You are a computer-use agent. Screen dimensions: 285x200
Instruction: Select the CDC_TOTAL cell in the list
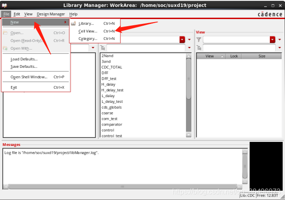pyautogui.click(x=112, y=67)
